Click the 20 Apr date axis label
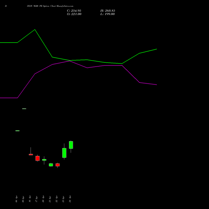 click(43, 199)
